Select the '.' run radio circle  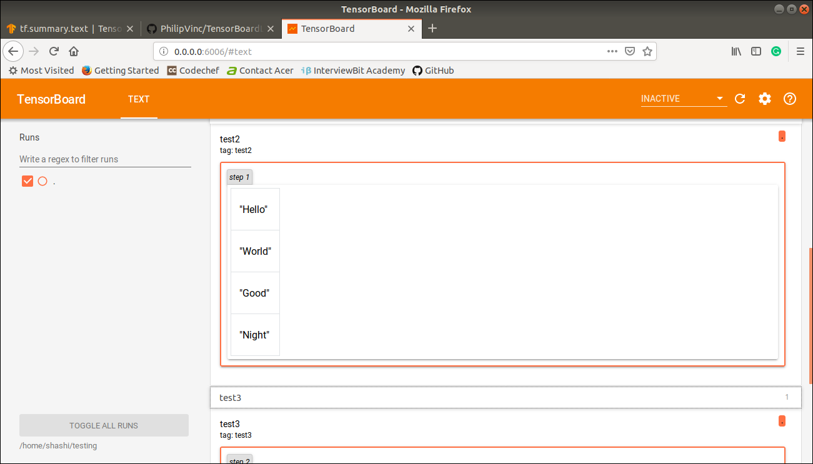click(x=42, y=181)
